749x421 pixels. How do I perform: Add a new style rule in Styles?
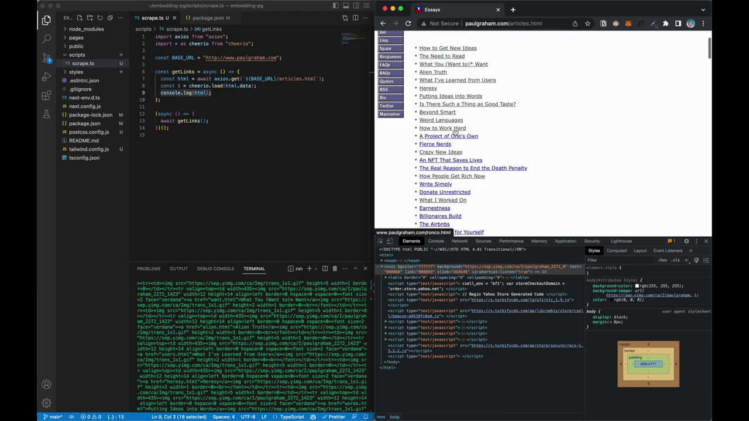point(686,260)
